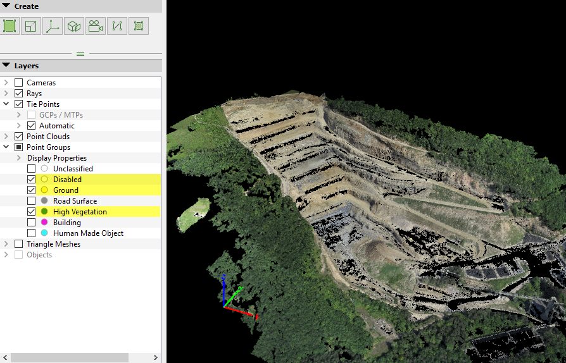Expand the Display Properties node
566x363 pixels.
(x=19, y=158)
